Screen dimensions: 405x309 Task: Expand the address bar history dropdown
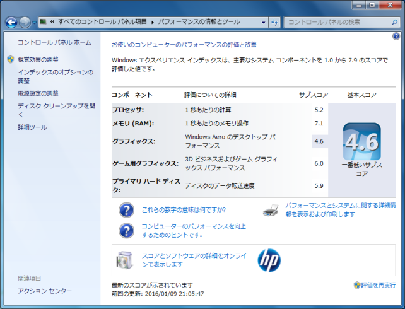coord(264,23)
